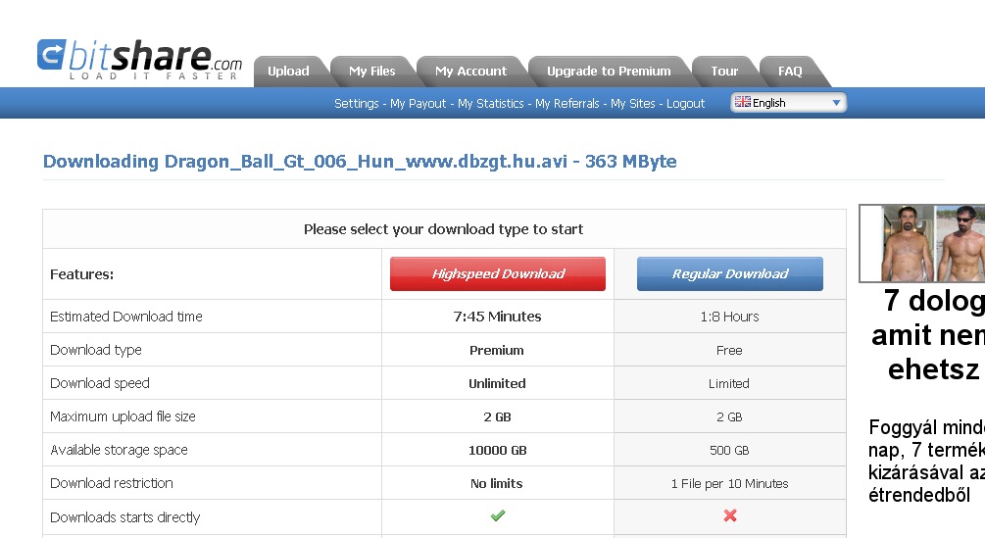Open the Upgrade to Premium tab
The image size is (985, 538).
[609, 71]
